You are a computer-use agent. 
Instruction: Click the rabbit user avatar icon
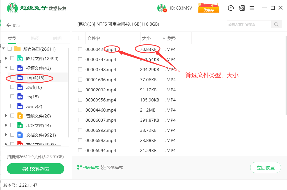tap(162, 8)
